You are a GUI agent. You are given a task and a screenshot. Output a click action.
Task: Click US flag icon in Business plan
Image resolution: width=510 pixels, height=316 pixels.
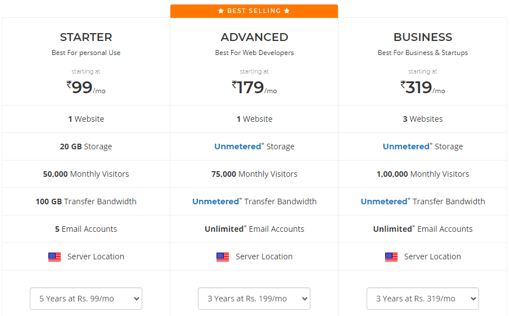point(391,257)
